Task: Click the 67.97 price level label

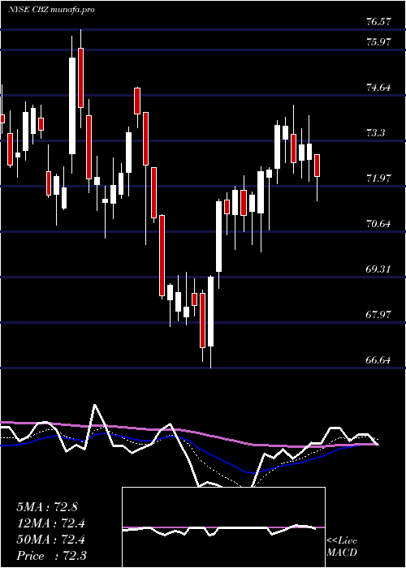Action: point(378,315)
